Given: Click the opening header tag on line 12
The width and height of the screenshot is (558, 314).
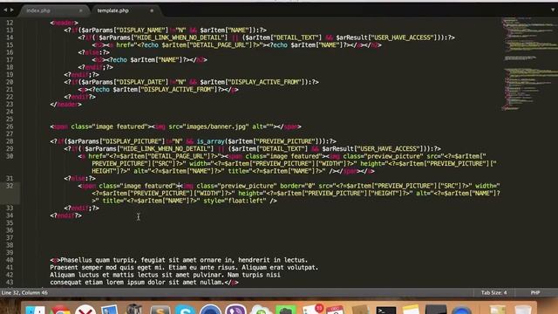Looking at the screenshot, I should [64, 23].
